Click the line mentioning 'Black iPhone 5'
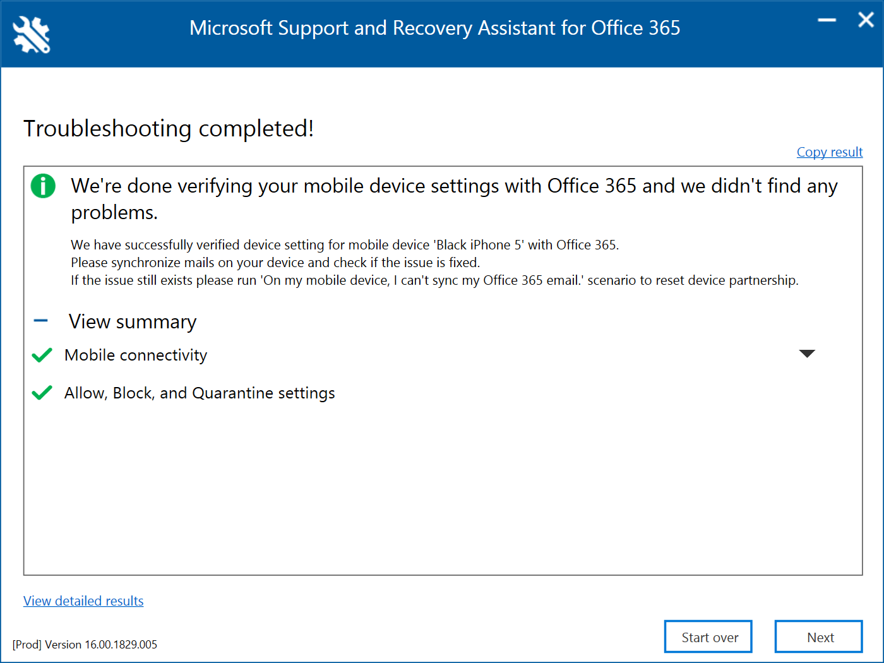The image size is (884, 663). [345, 245]
